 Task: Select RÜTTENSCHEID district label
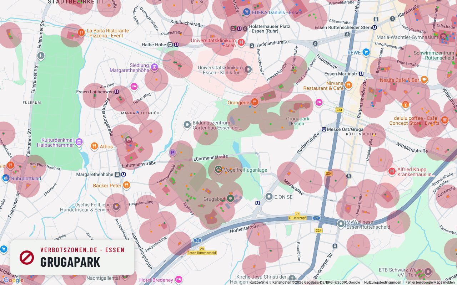click(x=361, y=134)
